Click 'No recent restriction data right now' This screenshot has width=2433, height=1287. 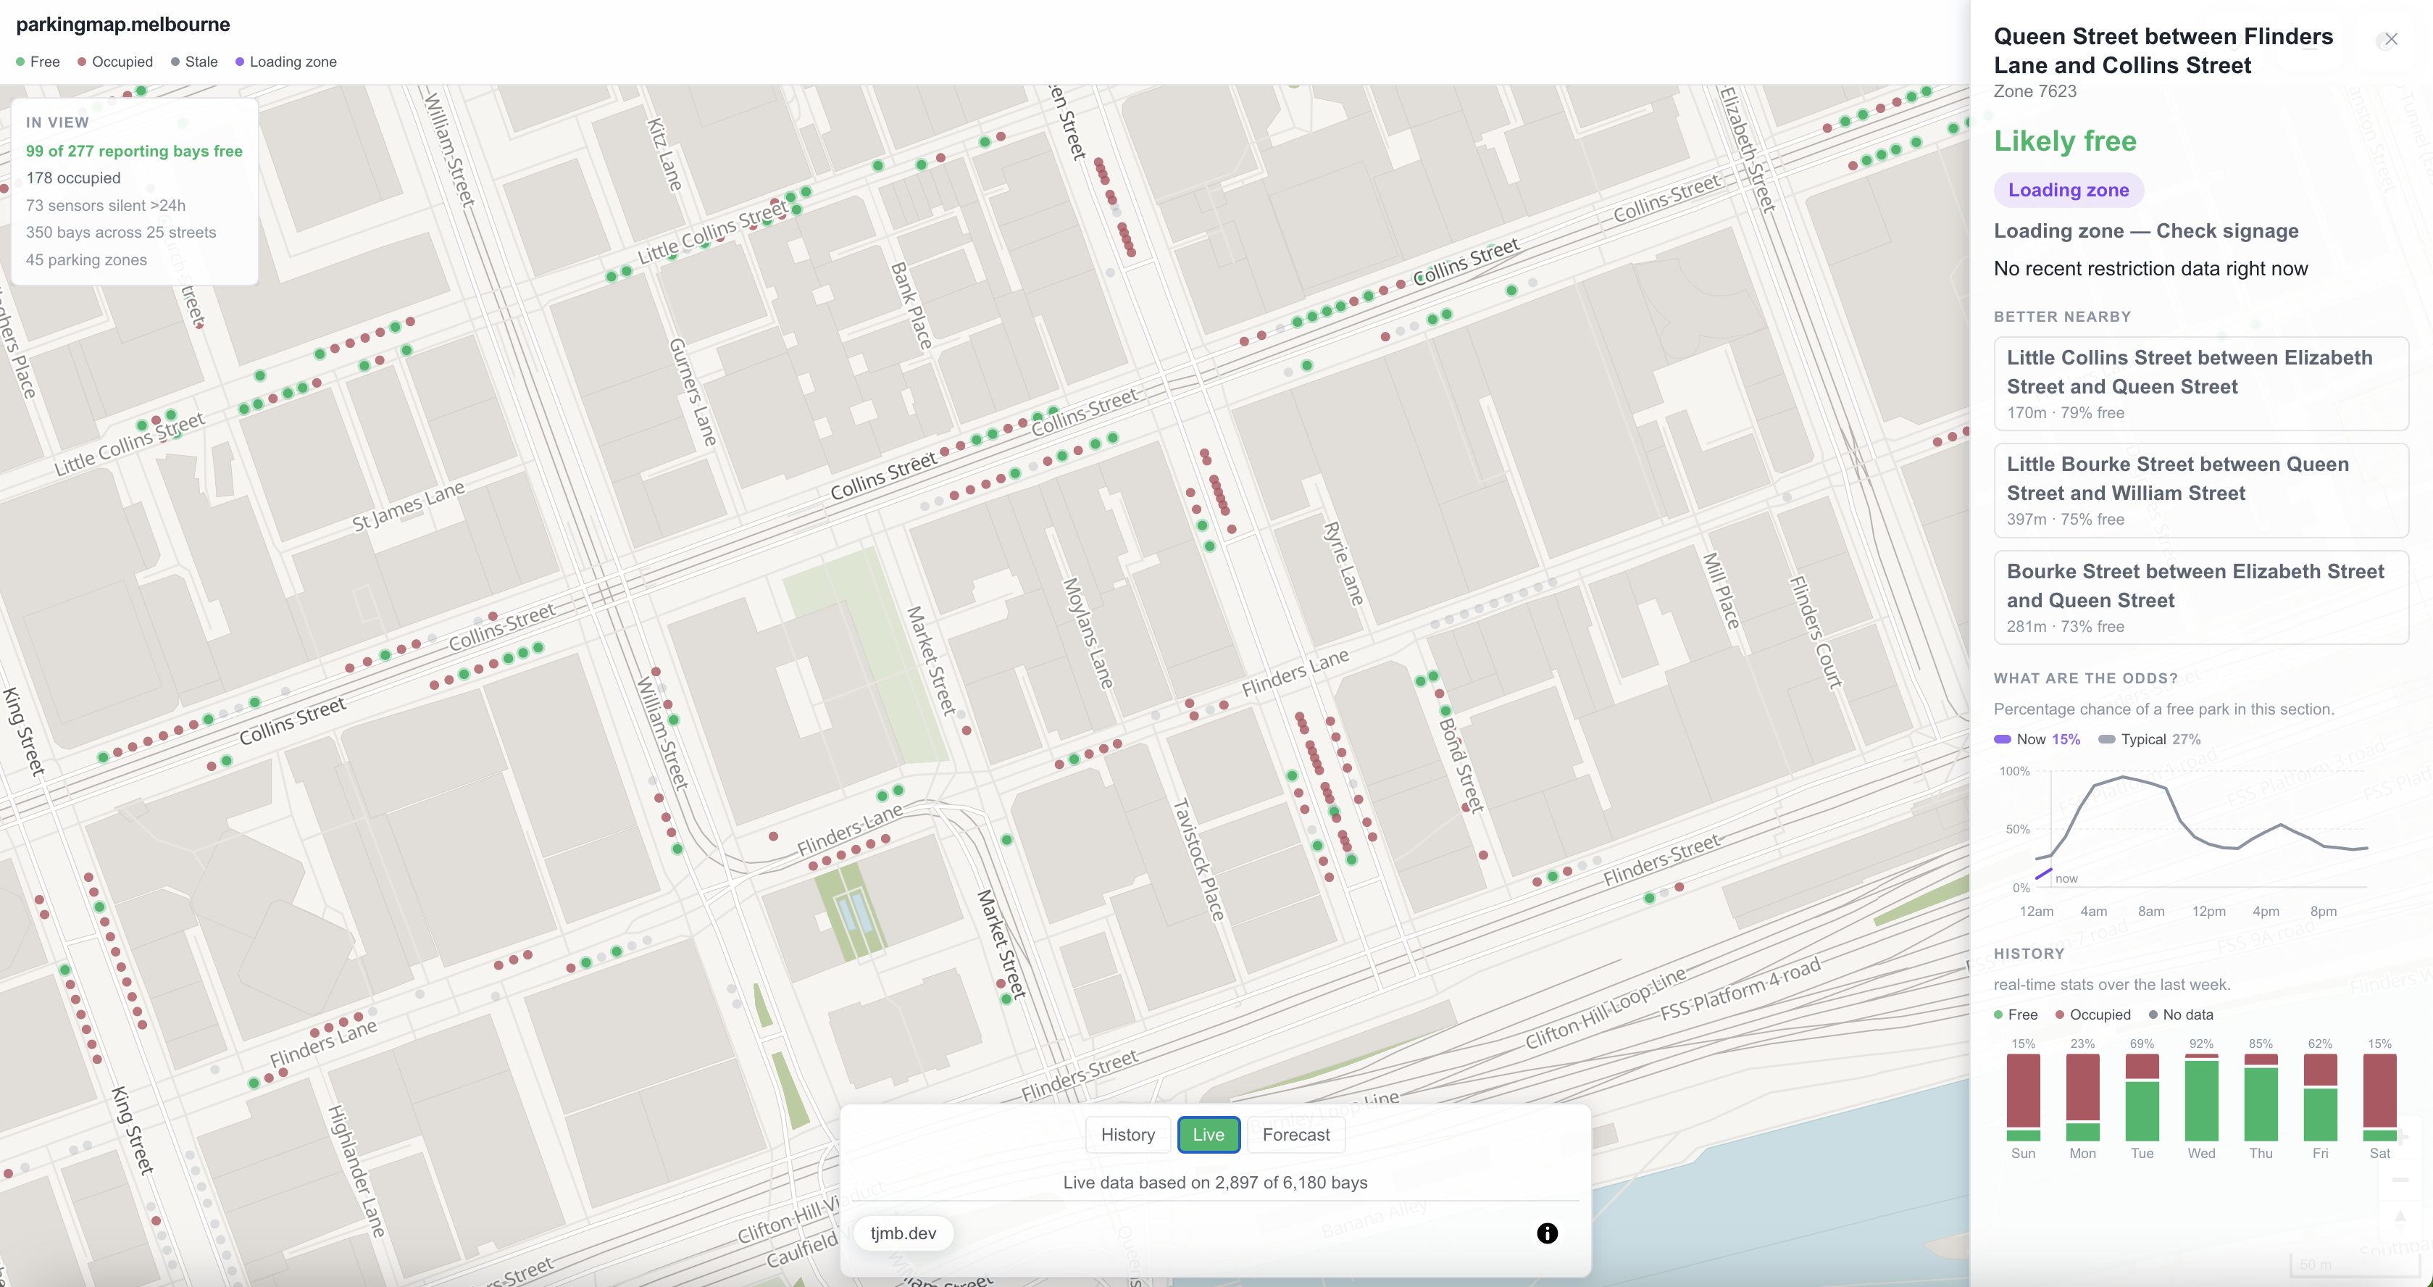click(2150, 270)
